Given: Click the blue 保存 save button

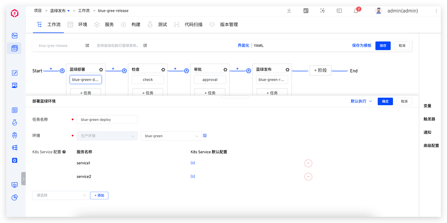Looking at the screenshot, I should (383, 46).
